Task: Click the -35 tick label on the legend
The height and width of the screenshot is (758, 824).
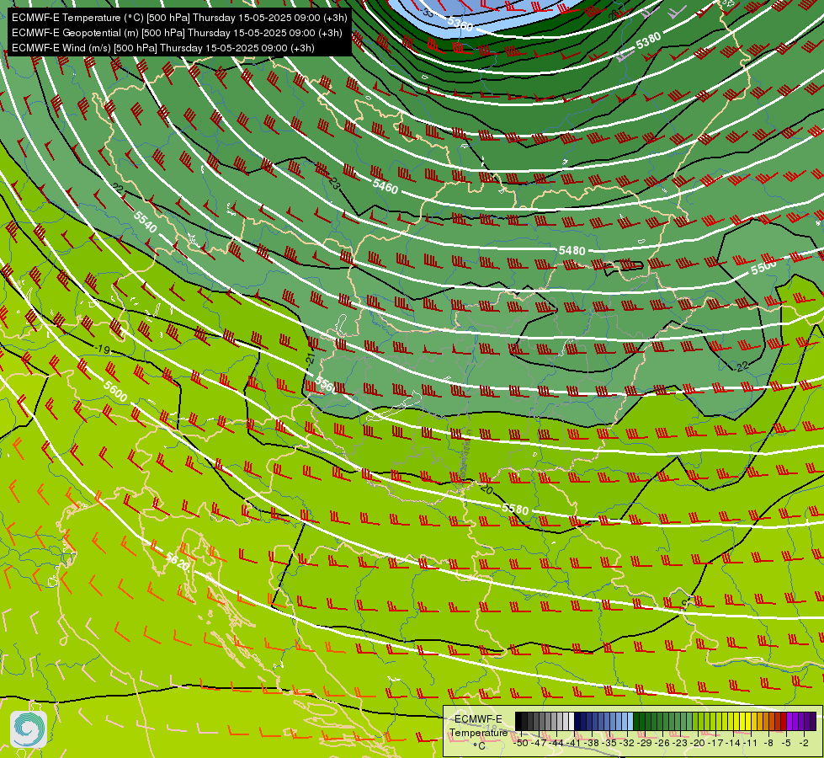Action: pos(609,743)
